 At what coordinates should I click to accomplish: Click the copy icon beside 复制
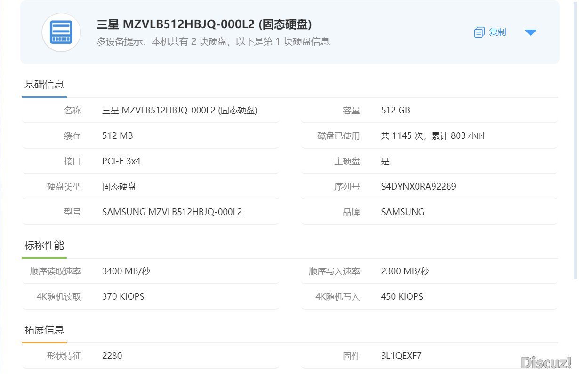point(479,32)
